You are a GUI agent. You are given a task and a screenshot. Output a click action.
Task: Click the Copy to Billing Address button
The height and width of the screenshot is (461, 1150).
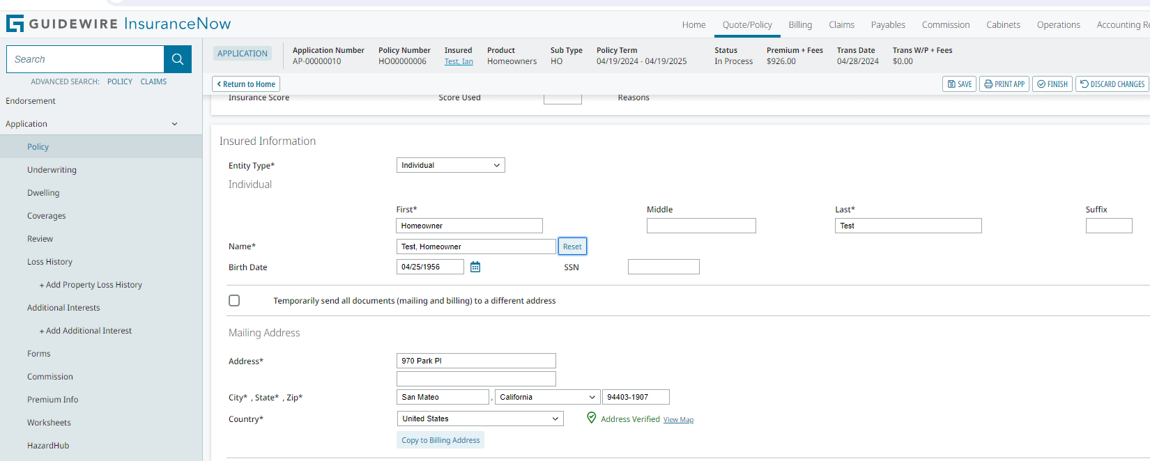click(x=440, y=440)
